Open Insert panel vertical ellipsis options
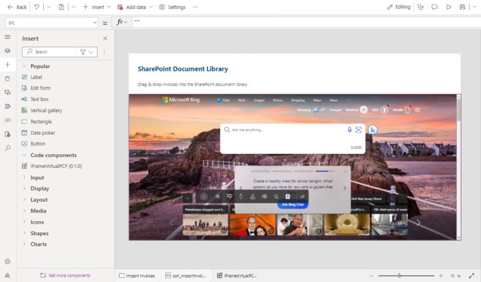The image size is (481, 282). (105, 52)
